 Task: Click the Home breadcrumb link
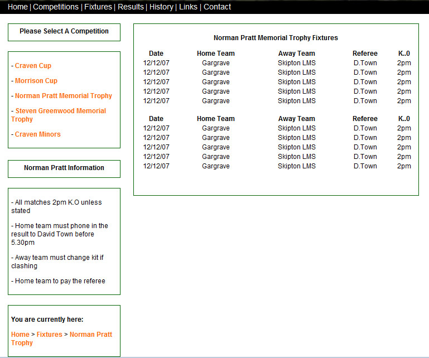coord(20,335)
